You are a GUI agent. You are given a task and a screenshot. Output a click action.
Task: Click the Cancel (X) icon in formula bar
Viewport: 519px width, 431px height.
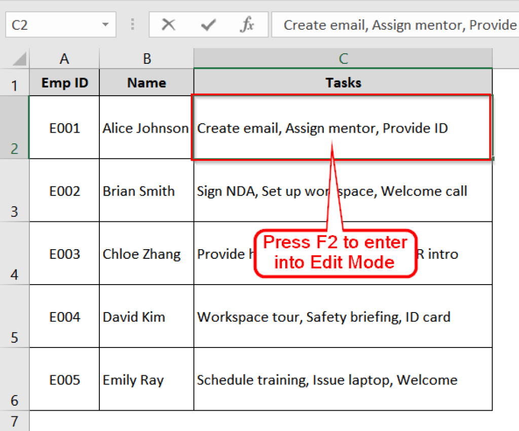(169, 25)
